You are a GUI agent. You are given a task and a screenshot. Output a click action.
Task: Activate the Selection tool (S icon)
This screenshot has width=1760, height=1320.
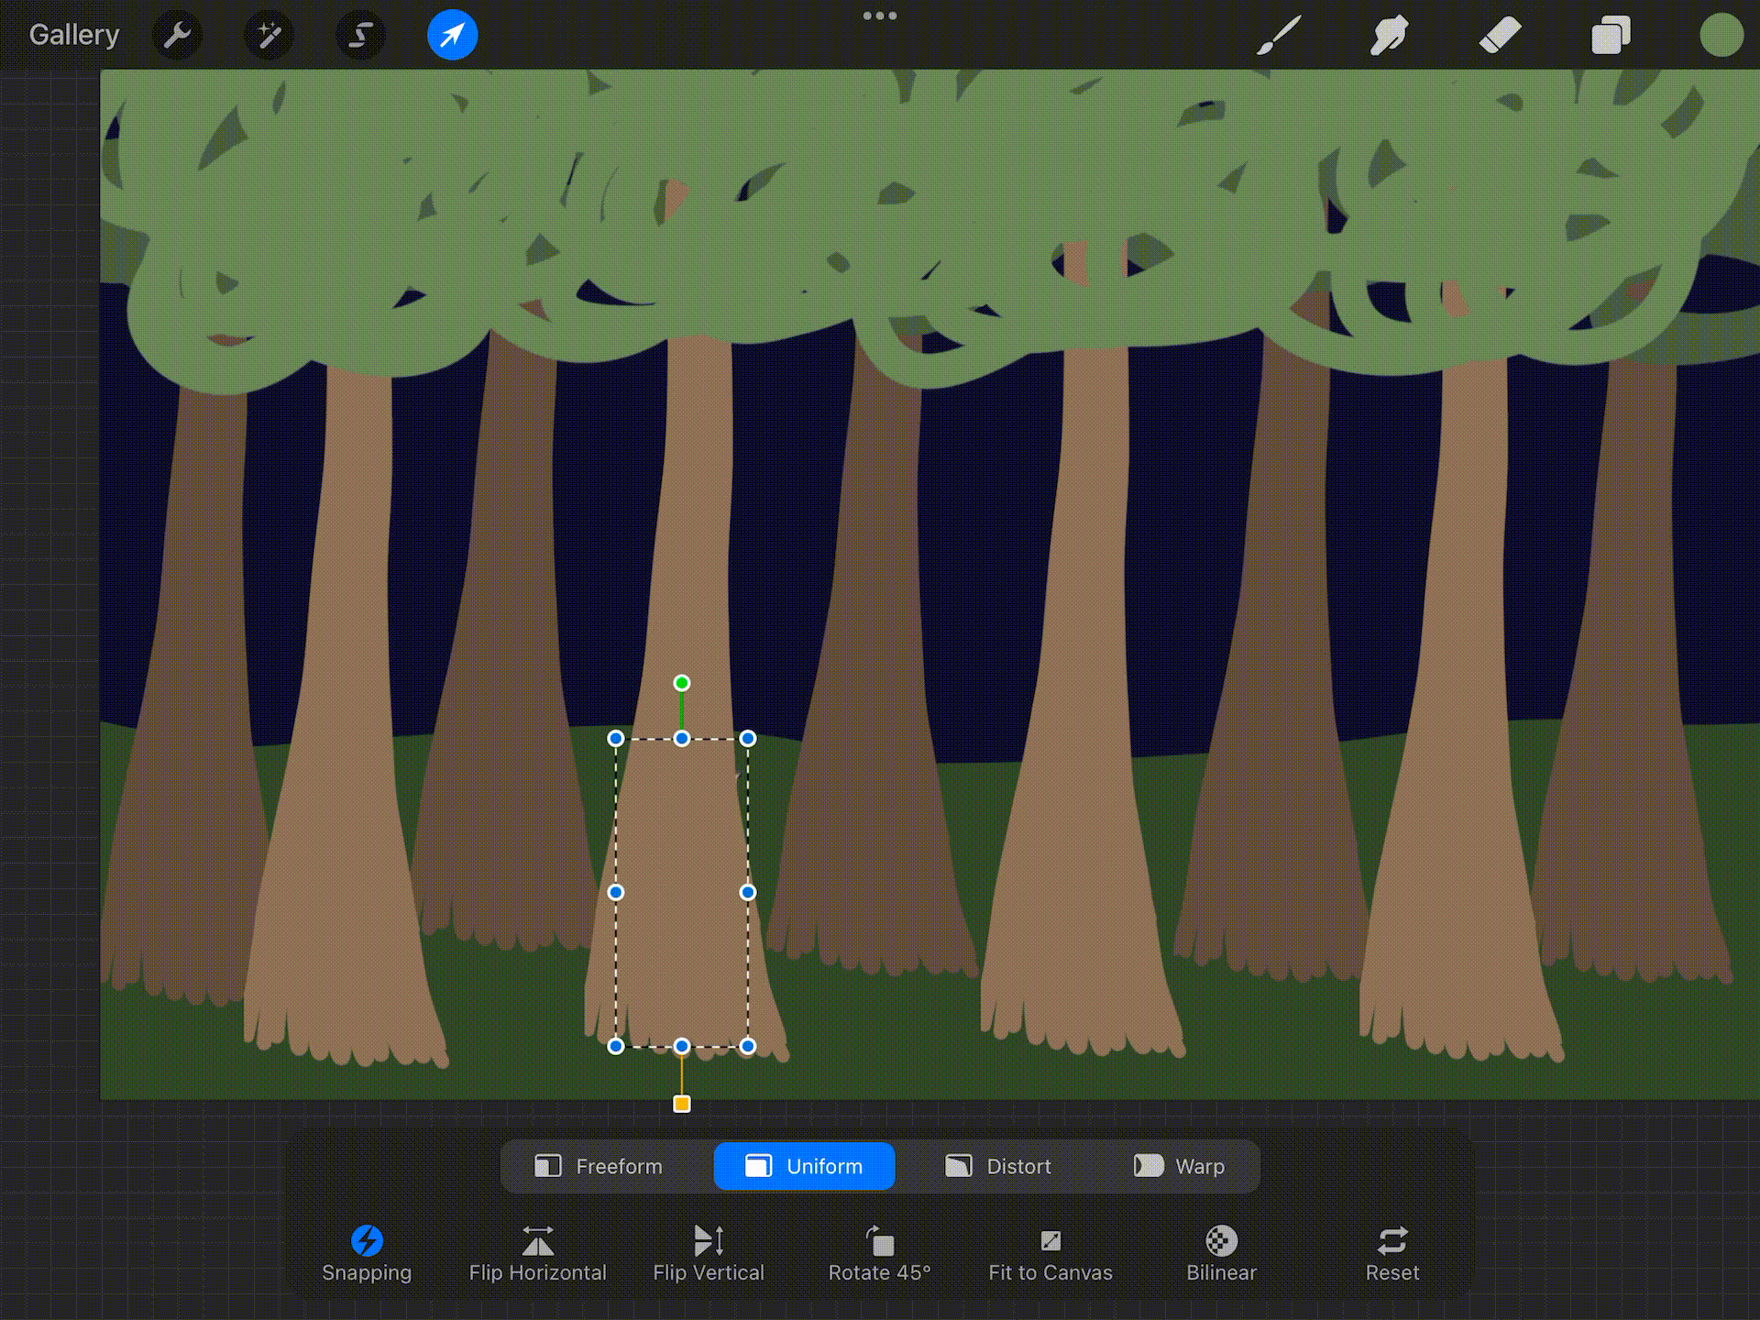click(360, 35)
